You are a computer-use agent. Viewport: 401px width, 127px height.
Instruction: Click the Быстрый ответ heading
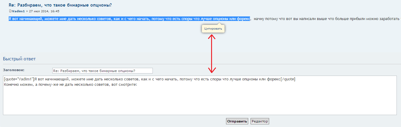pos(19,59)
